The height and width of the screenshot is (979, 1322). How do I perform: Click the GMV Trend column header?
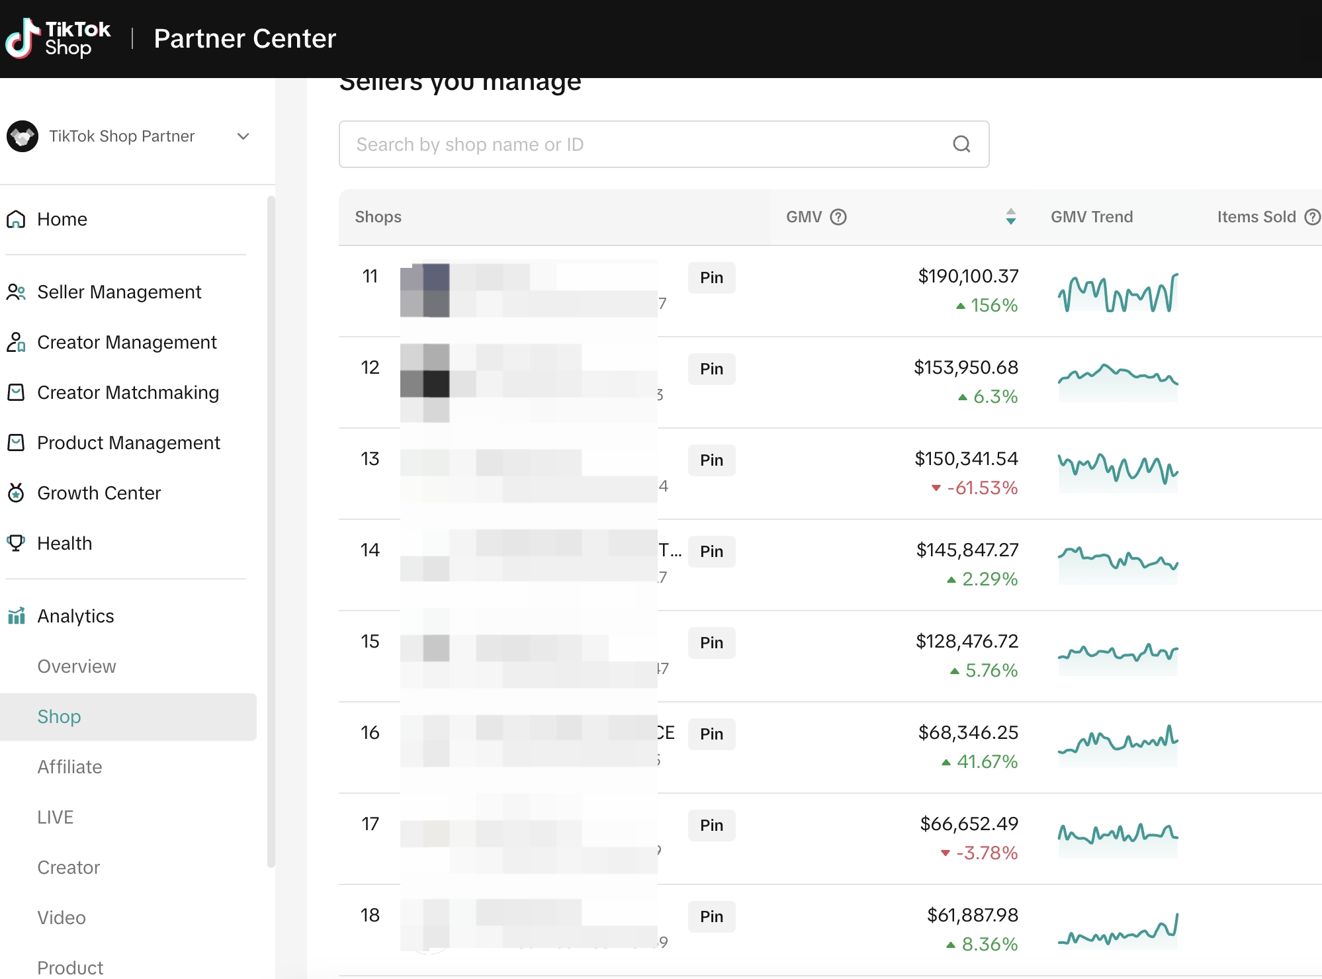click(1092, 217)
